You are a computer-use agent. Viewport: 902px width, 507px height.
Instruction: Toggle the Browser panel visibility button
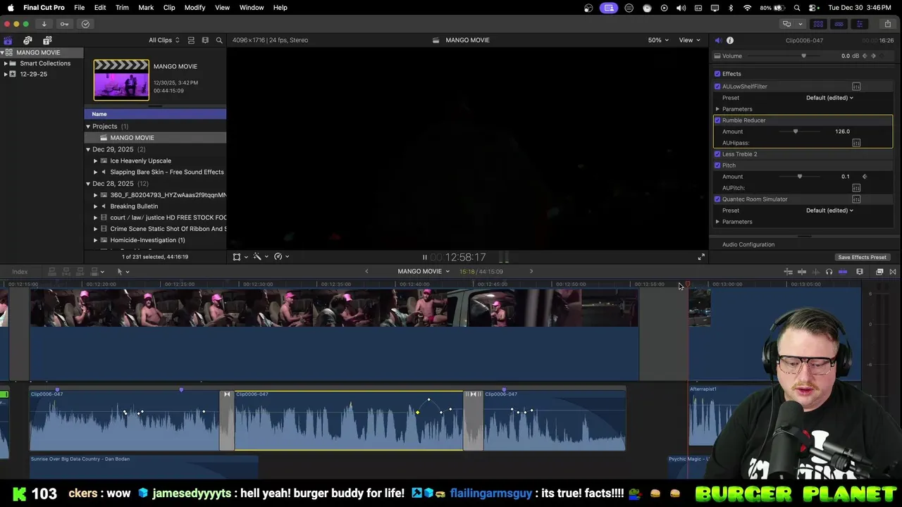(818, 24)
